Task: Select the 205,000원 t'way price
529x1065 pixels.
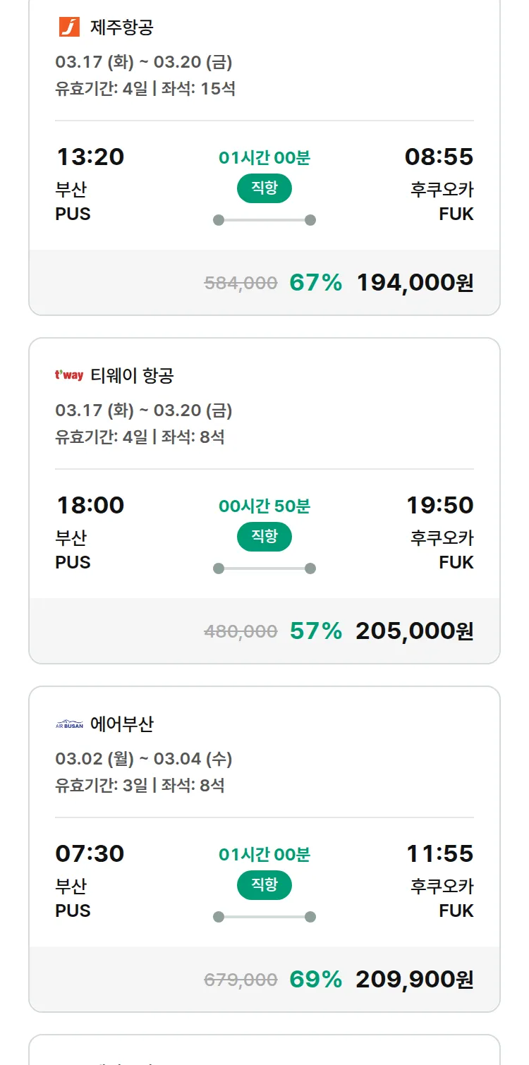Action: coord(414,631)
